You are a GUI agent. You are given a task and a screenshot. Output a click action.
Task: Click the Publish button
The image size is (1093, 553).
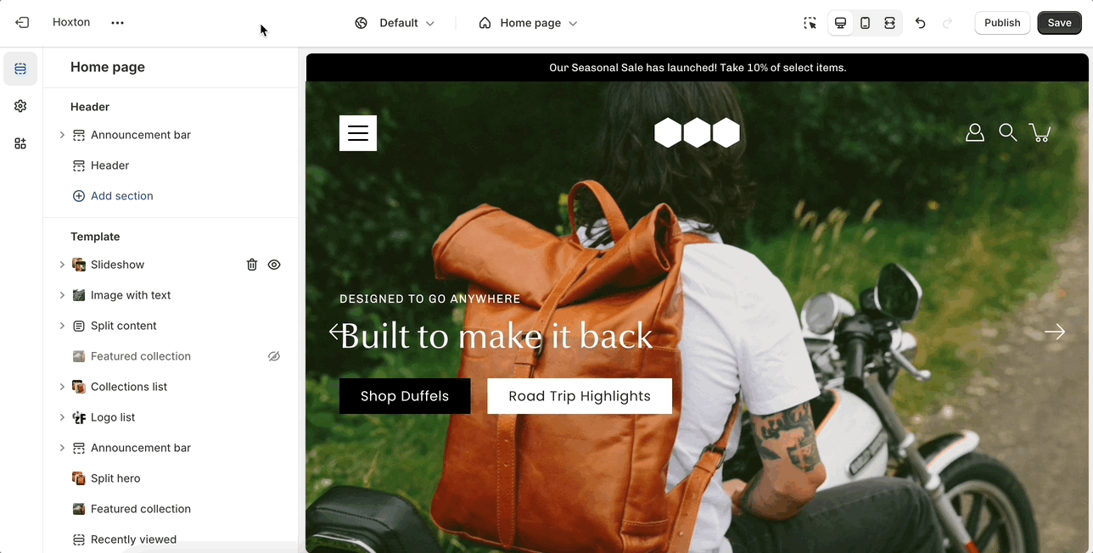click(x=1002, y=23)
